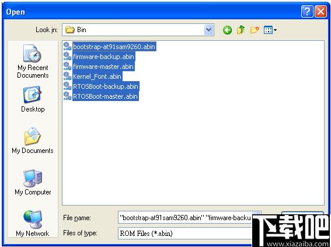Viewport: 331px width, 247px height.
Task: Go to Desktop in places bar
Action: (33, 99)
